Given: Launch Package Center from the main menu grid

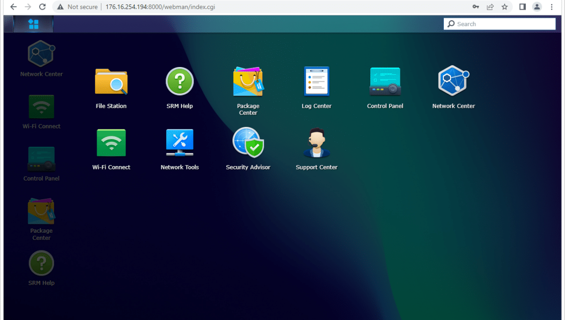Looking at the screenshot, I should pos(248,91).
